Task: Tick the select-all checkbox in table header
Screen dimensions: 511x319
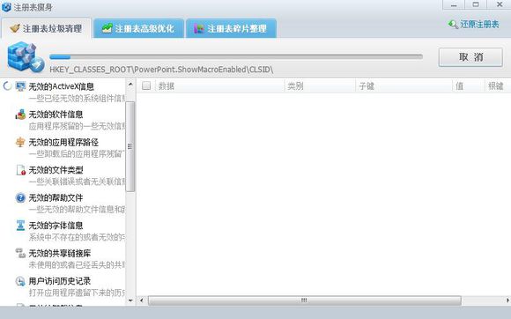Action: pyautogui.click(x=146, y=85)
